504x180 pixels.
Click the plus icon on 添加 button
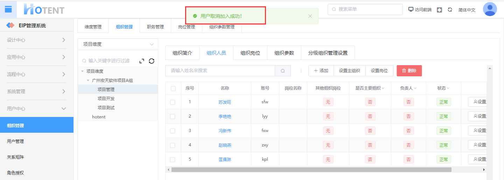316,71
